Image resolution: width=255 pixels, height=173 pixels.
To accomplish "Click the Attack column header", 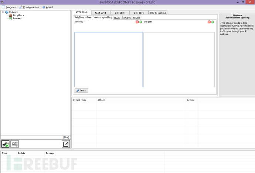I will click(141, 100).
